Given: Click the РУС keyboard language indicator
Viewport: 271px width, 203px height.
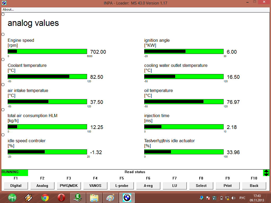Looking at the screenshot, I should pos(242,198).
